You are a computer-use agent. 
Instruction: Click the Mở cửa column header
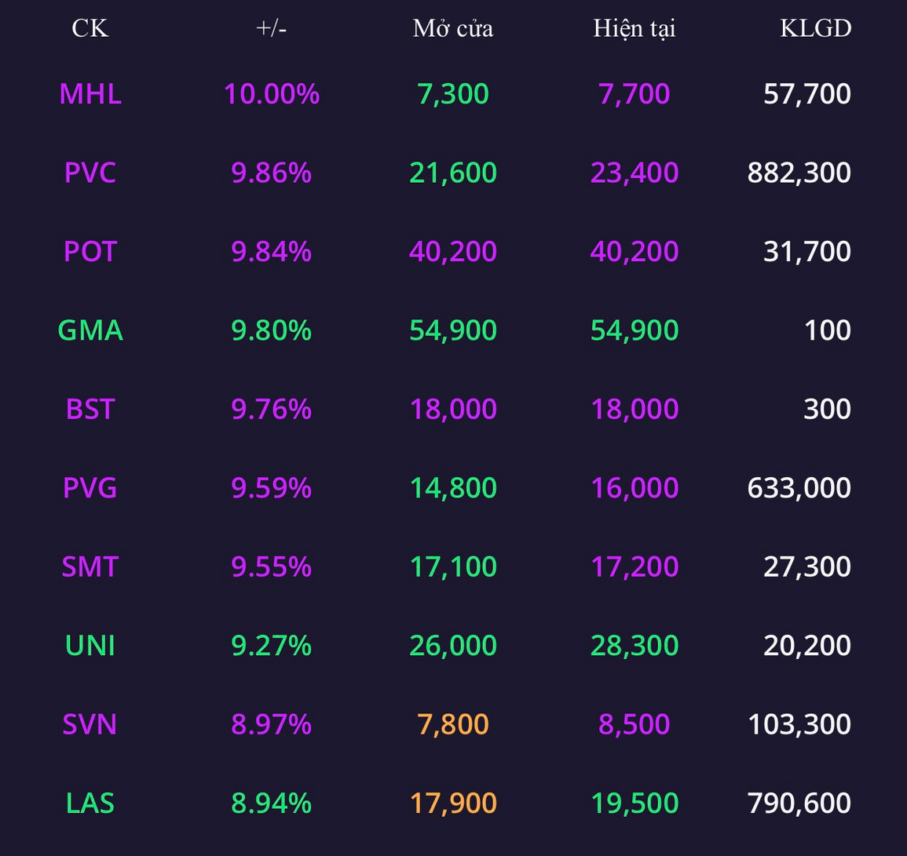(453, 28)
